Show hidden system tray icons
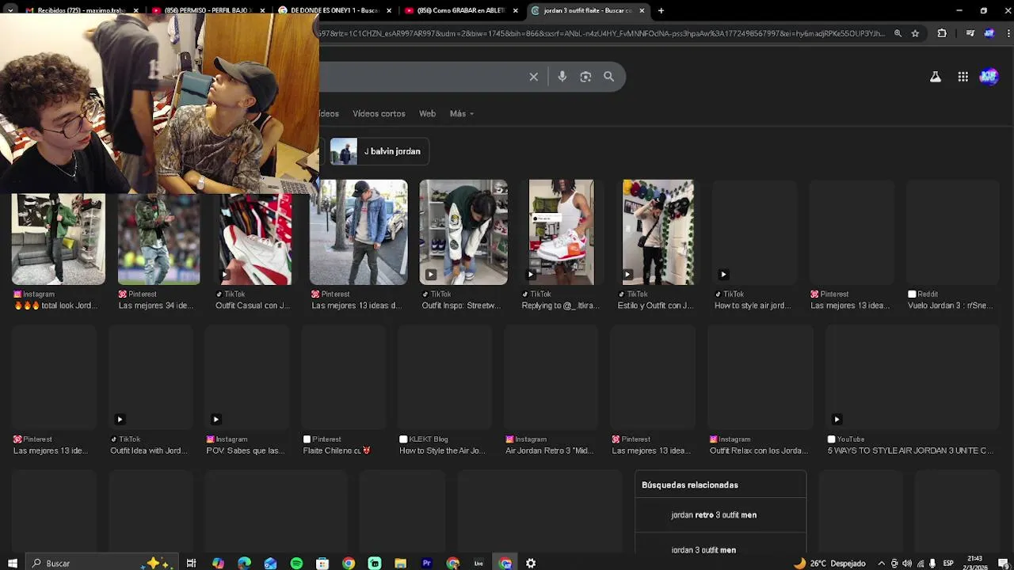The width and height of the screenshot is (1014, 570). click(881, 563)
